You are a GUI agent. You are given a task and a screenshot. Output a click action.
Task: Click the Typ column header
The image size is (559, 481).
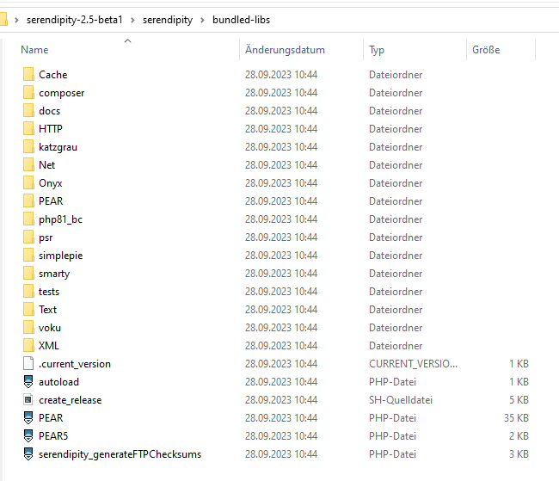(x=377, y=51)
